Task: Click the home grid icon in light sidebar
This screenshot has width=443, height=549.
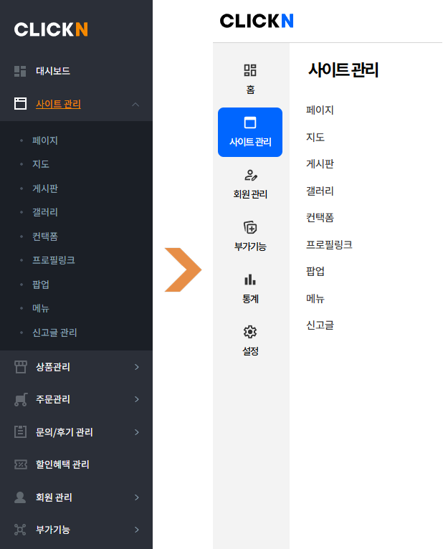Action: 250,70
